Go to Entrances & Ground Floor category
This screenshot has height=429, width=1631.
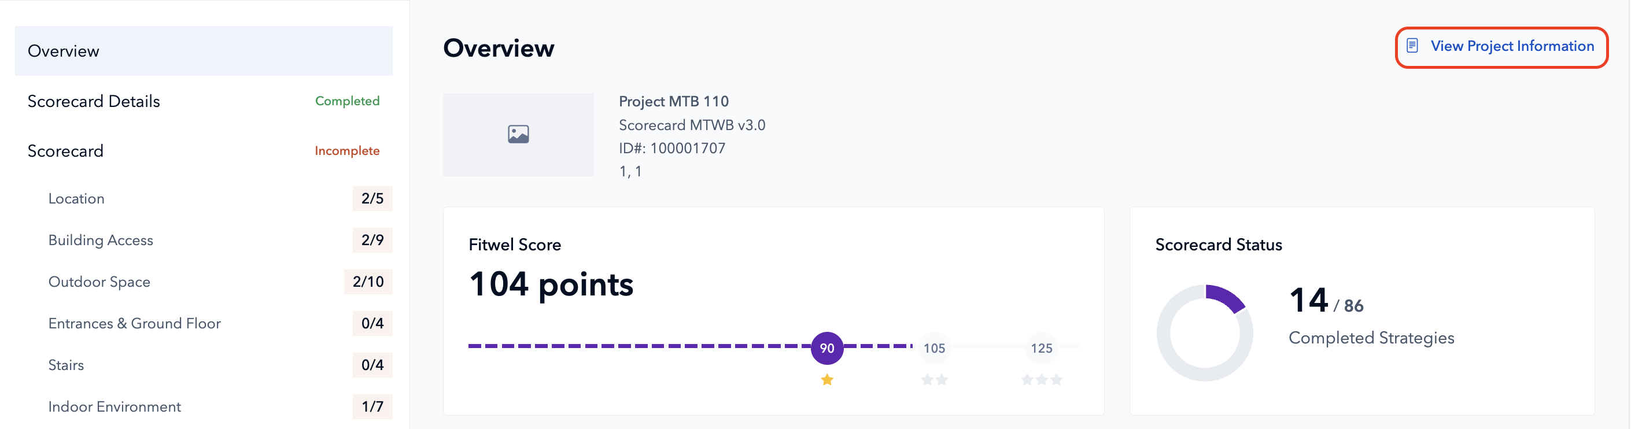click(x=134, y=323)
